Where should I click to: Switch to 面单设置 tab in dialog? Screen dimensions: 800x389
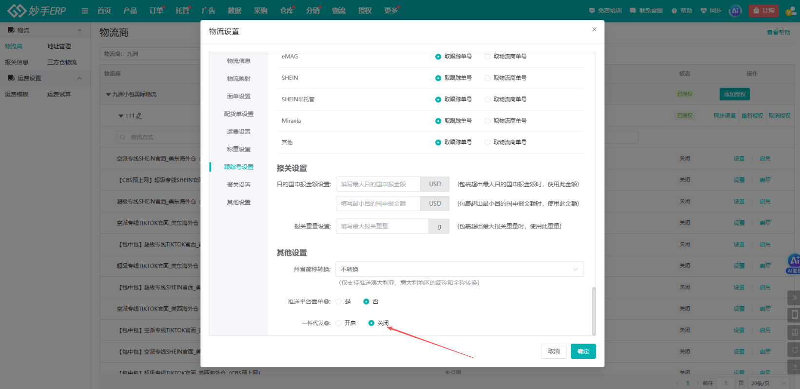pyautogui.click(x=239, y=97)
